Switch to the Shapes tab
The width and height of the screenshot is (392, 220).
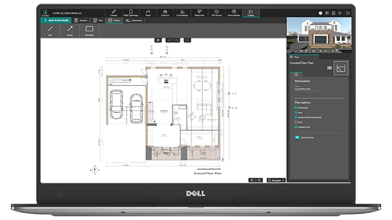(114, 20)
